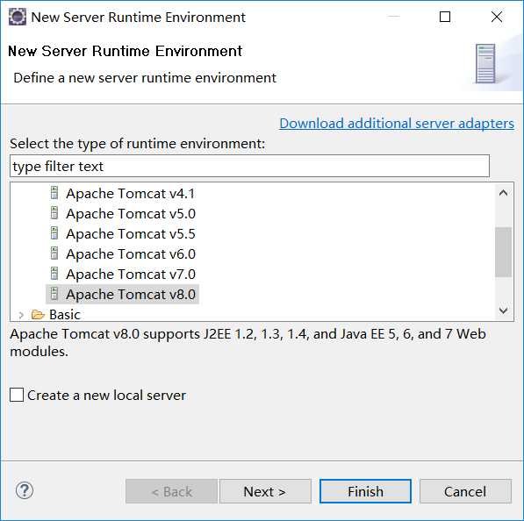Click the Eclipse icon in the title bar
This screenshot has height=521, width=524.
pyautogui.click(x=17, y=17)
